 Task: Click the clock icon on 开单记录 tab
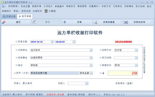tap(4, 16)
